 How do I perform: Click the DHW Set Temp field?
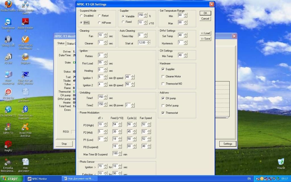tap(181, 35)
